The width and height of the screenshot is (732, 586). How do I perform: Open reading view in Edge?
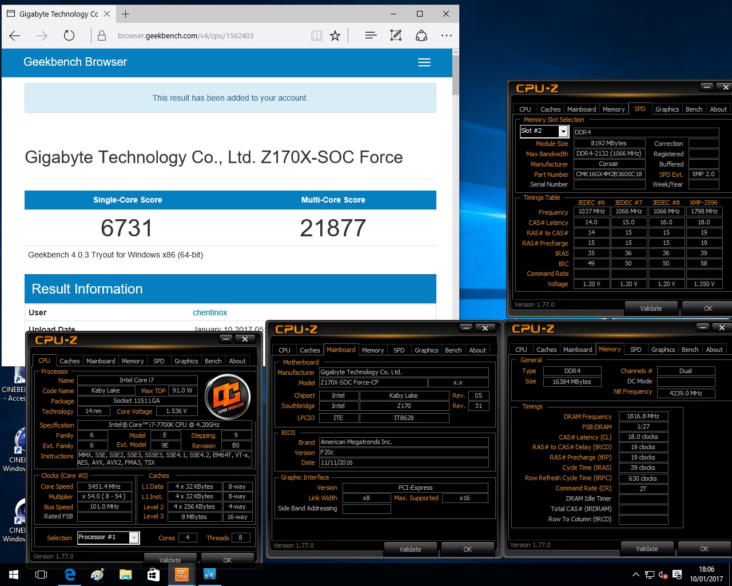[316, 35]
